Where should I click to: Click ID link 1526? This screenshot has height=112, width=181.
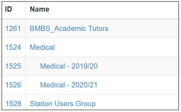13,85
